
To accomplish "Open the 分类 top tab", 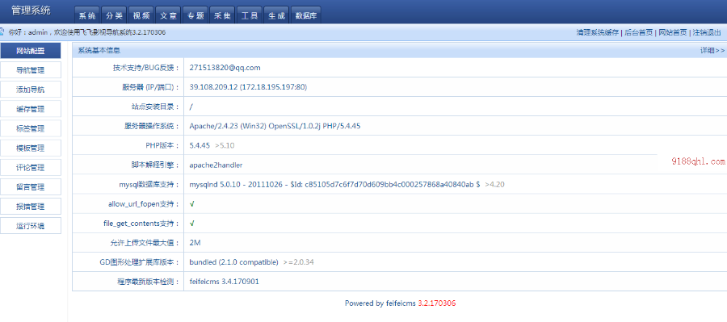I will [114, 15].
